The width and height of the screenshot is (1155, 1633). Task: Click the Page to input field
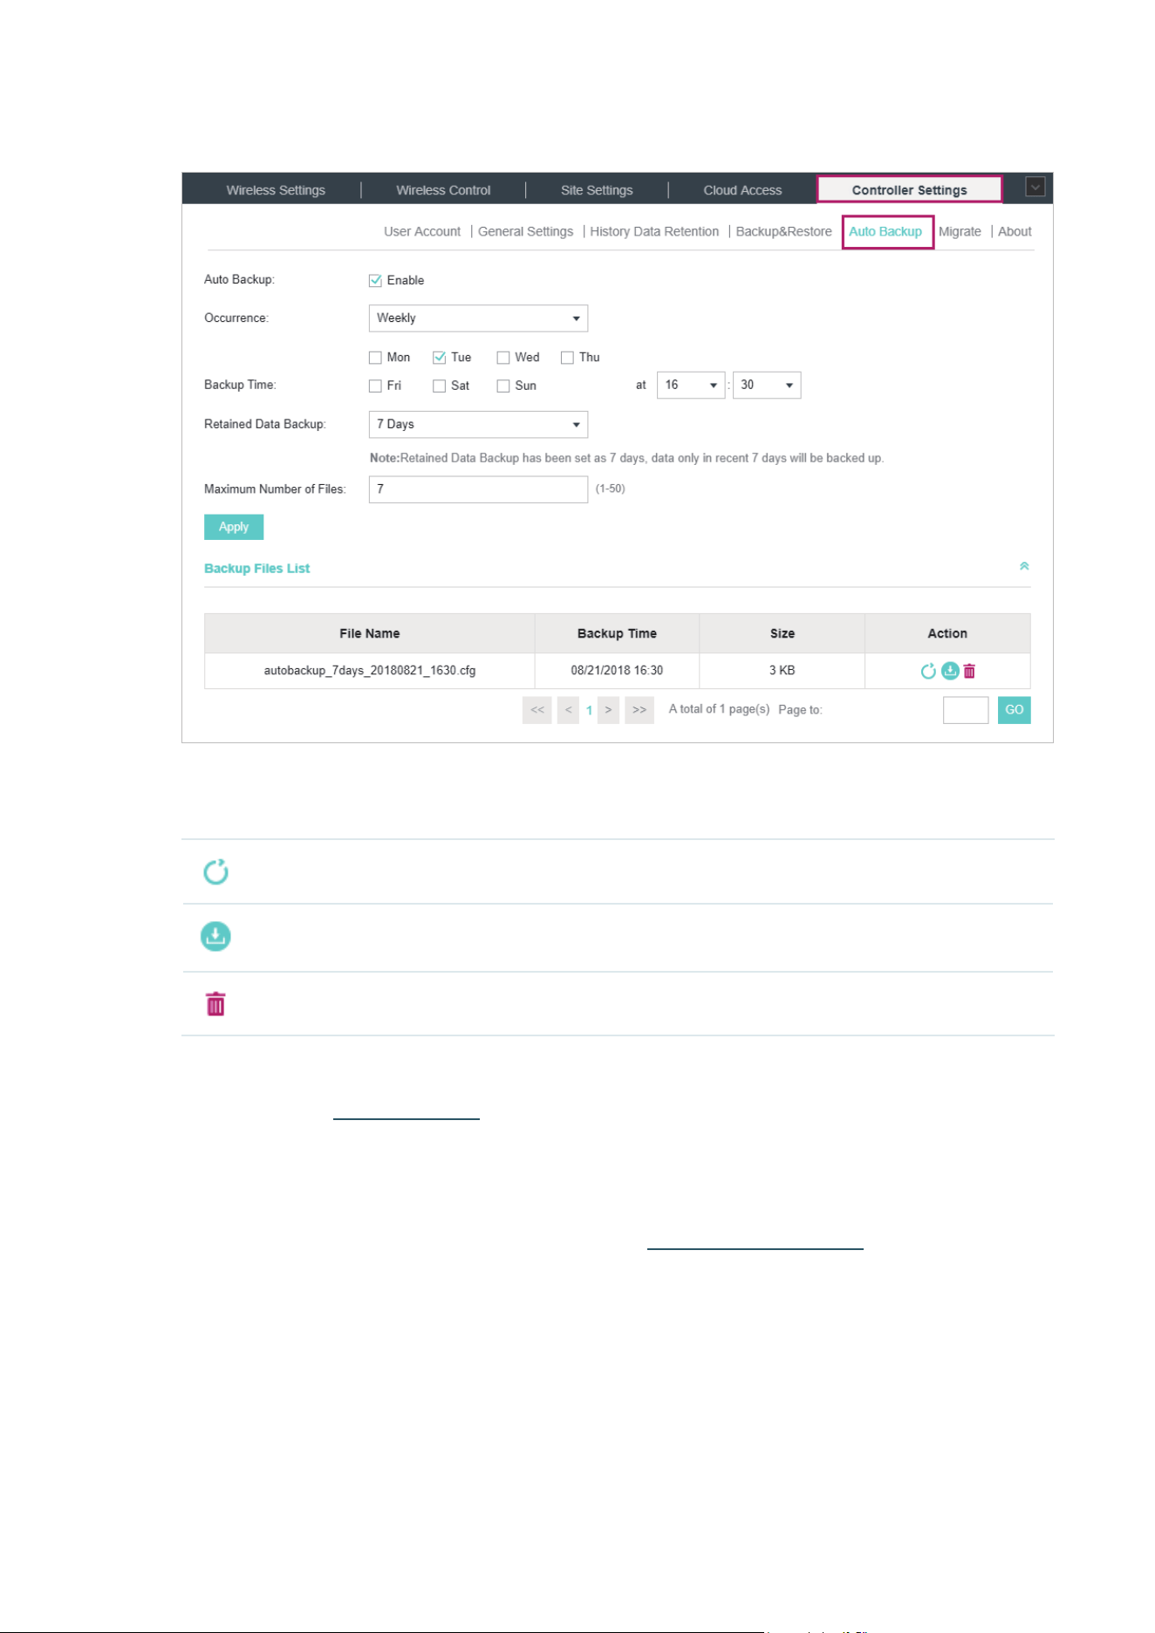966,710
